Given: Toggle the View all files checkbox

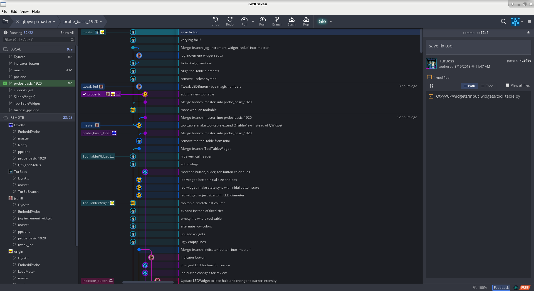Looking at the screenshot, I should (508, 85).
